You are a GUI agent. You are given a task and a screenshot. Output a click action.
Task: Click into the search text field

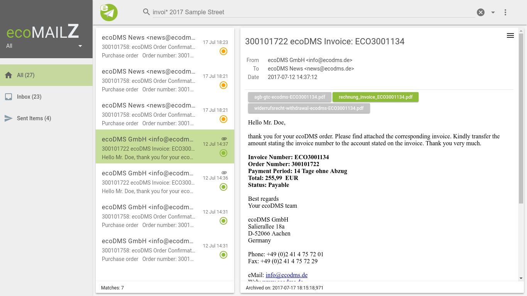coord(309,12)
